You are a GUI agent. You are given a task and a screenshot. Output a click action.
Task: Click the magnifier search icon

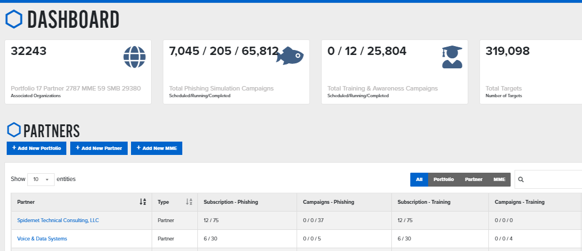[521, 179]
